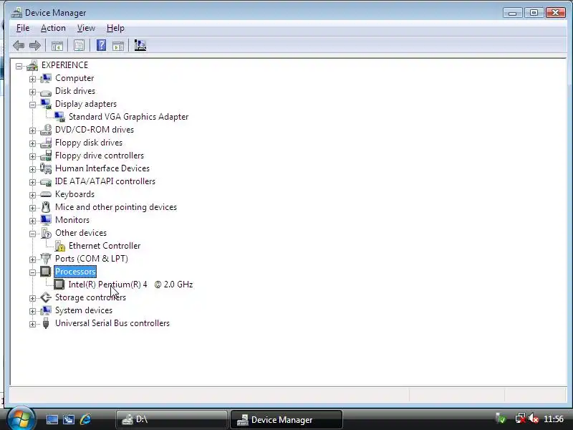Viewport: 573px width, 430px height.
Task: Click the Storage controllers icon
Action: pos(46,297)
